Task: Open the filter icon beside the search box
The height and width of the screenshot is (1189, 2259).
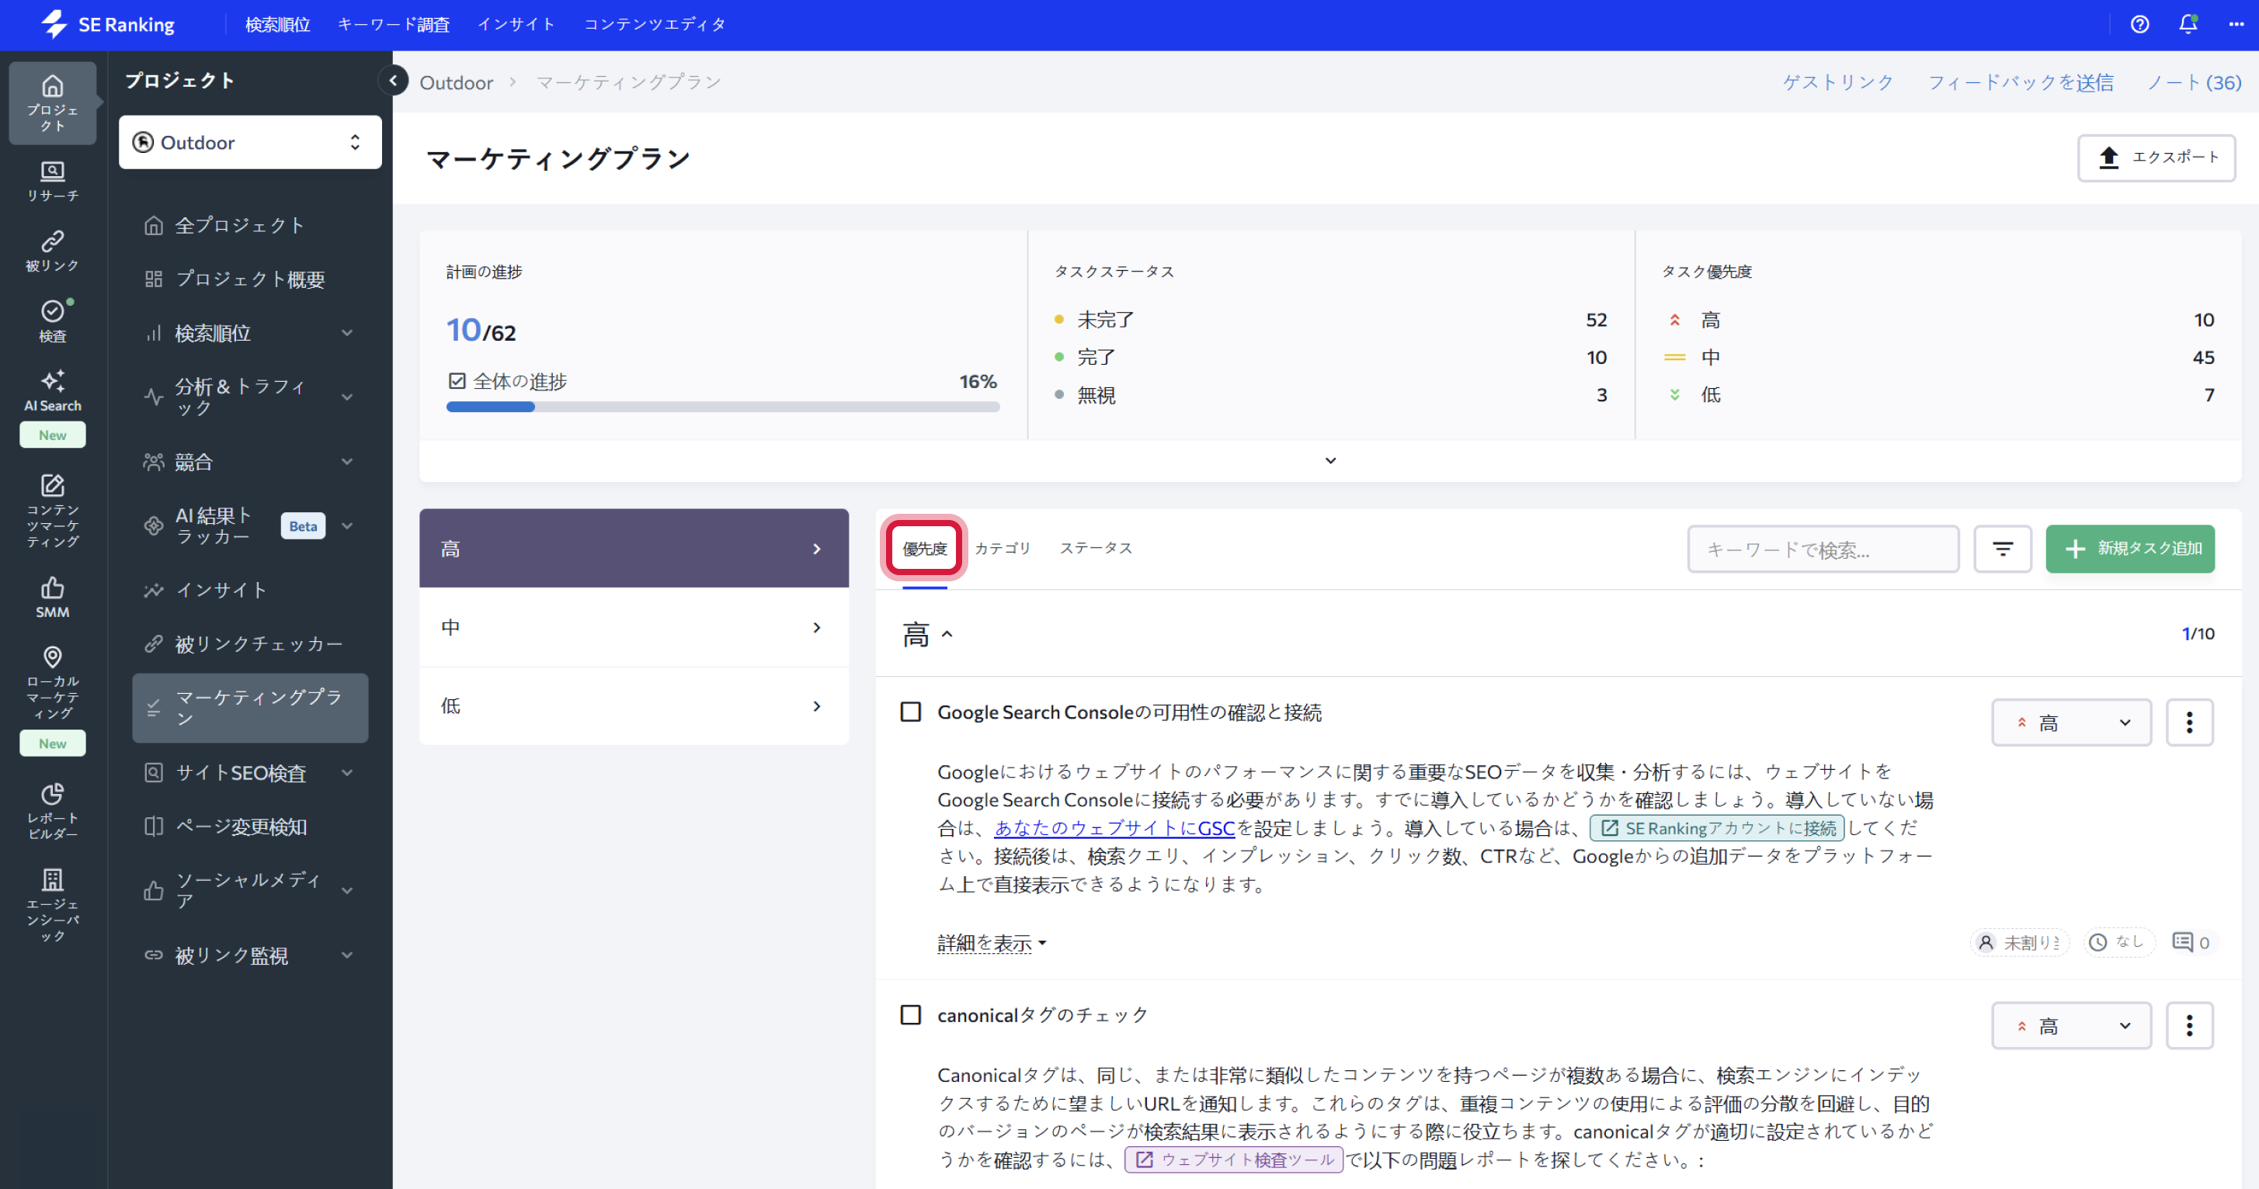Action: pyautogui.click(x=2003, y=549)
